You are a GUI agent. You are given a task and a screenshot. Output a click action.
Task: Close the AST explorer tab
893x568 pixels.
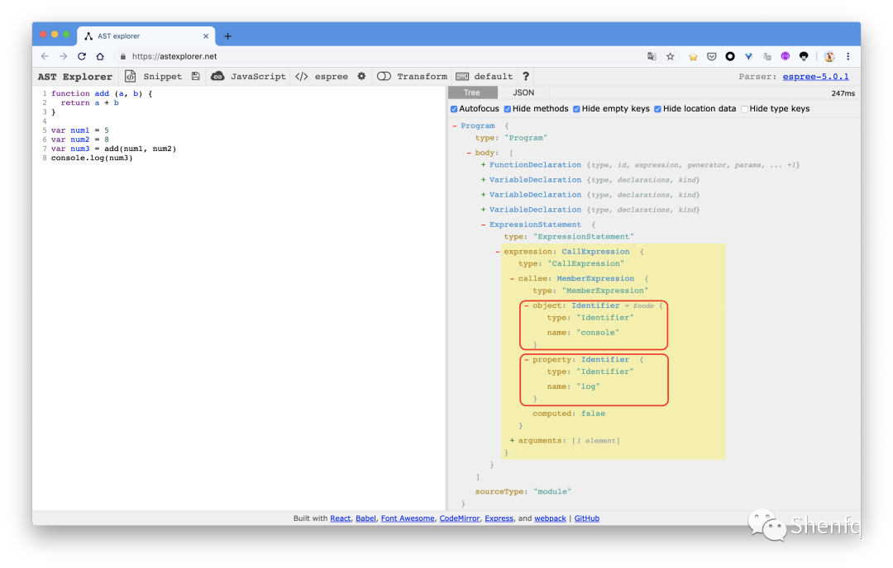click(206, 35)
